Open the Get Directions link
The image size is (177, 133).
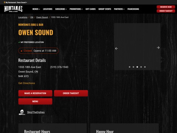27,83
